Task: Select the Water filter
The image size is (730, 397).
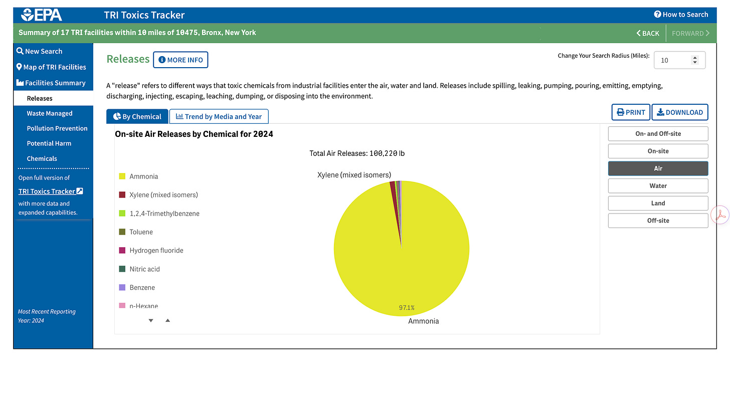Action: [658, 186]
